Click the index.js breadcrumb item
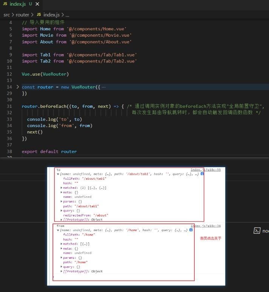 pos(52,15)
